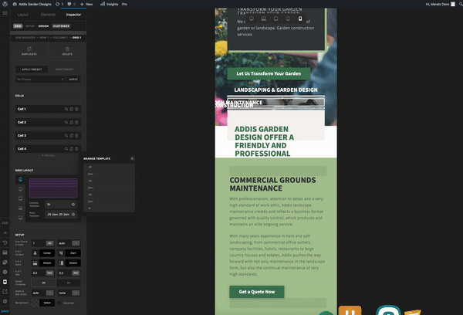Open the Pro menu in the admin bar
The width and height of the screenshot is (463, 315).
(x=124, y=4)
